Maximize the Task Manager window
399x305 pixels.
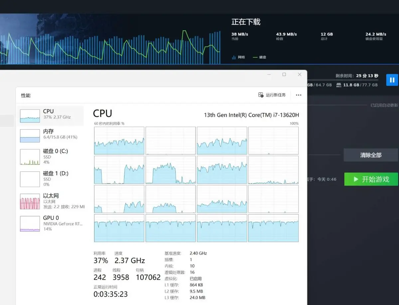284,75
